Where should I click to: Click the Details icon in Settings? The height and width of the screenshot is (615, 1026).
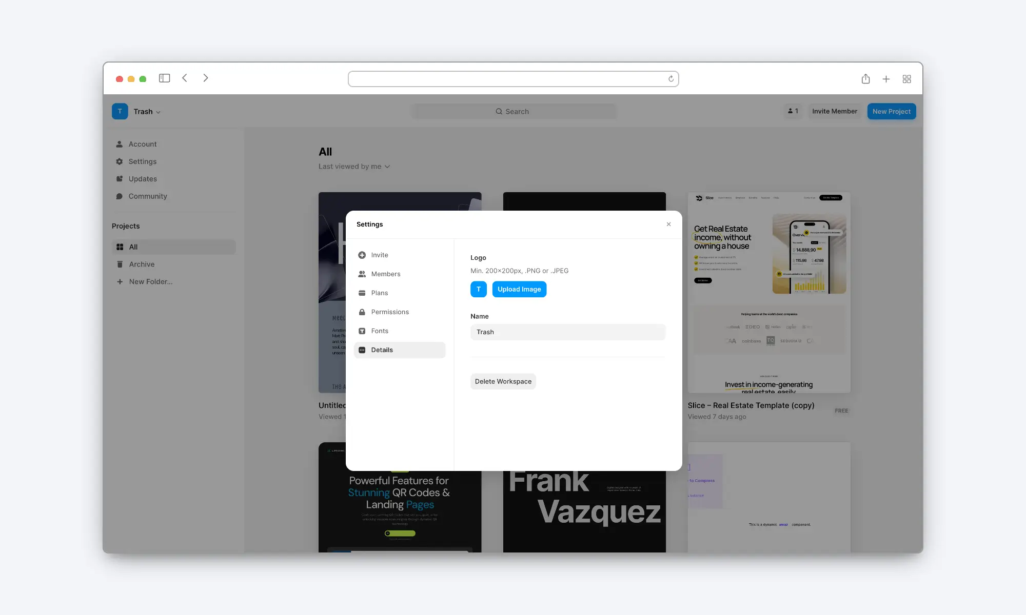(362, 350)
